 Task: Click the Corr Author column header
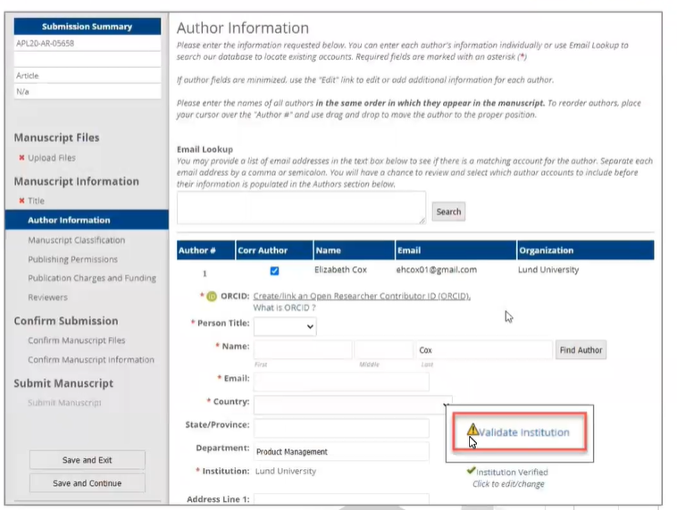pos(274,250)
